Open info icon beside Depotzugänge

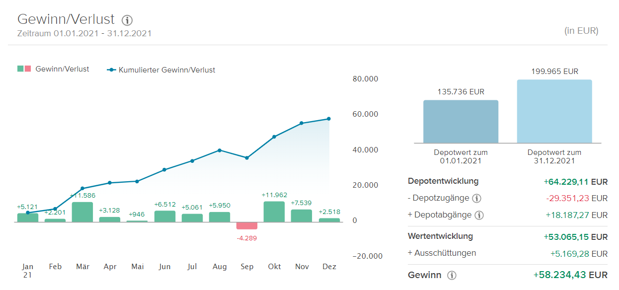tap(476, 199)
